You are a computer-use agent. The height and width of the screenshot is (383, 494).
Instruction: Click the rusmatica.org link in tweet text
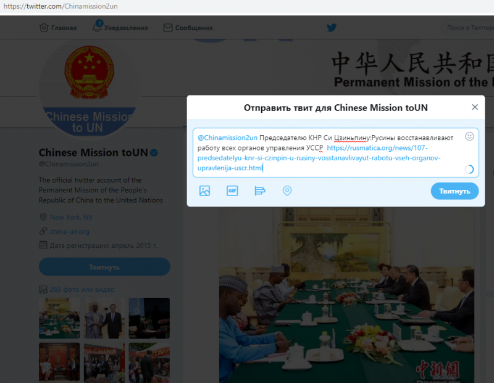[319, 158]
